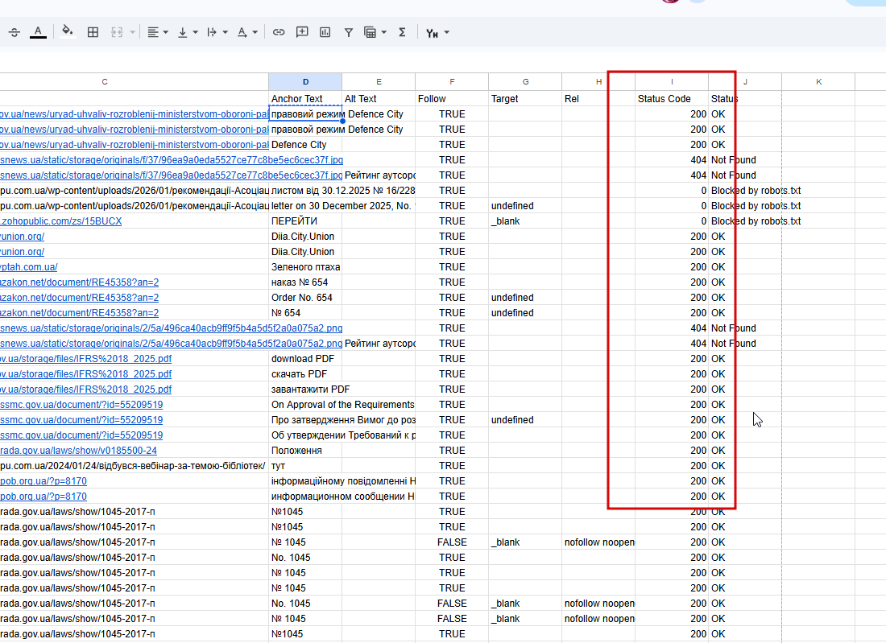Expand the text wrapping dropdown
The image size is (886, 643).
coord(217,32)
